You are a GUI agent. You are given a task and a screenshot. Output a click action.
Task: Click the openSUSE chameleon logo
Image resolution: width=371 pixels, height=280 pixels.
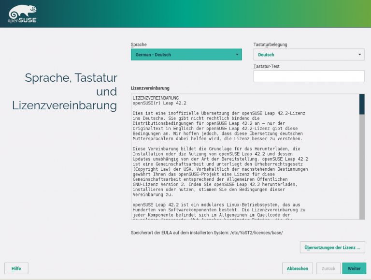pyautogui.click(x=22, y=14)
